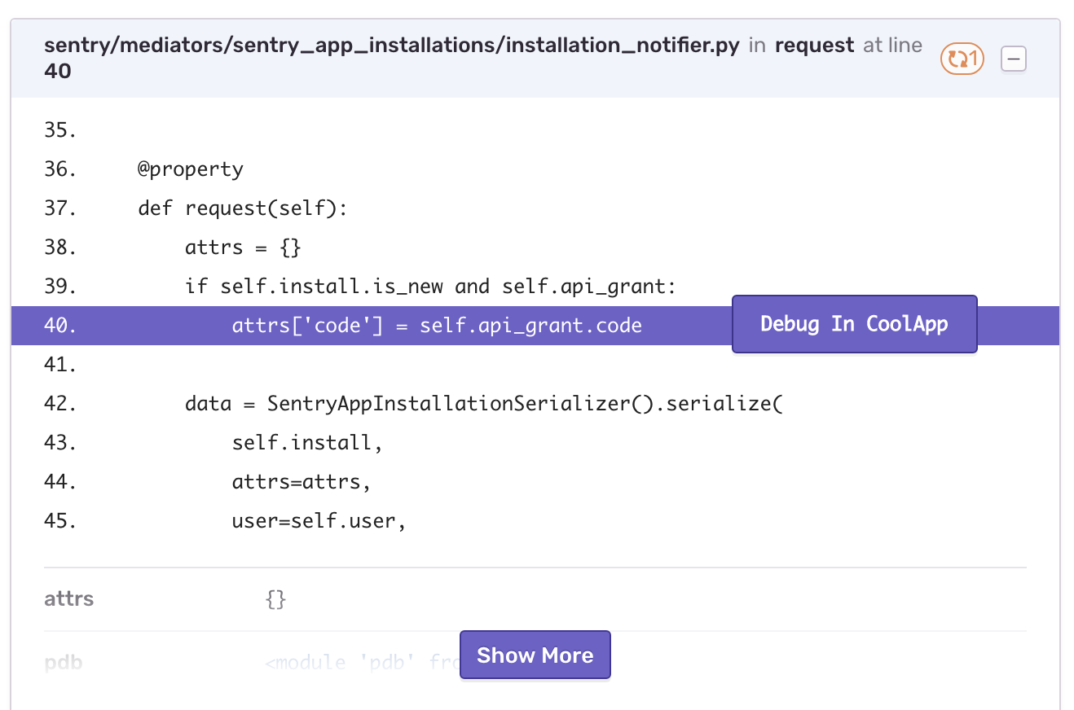Collapse the stack frame with minus button
Image resolution: width=1074 pixels, height=710 pixels.
[1014, 59]
